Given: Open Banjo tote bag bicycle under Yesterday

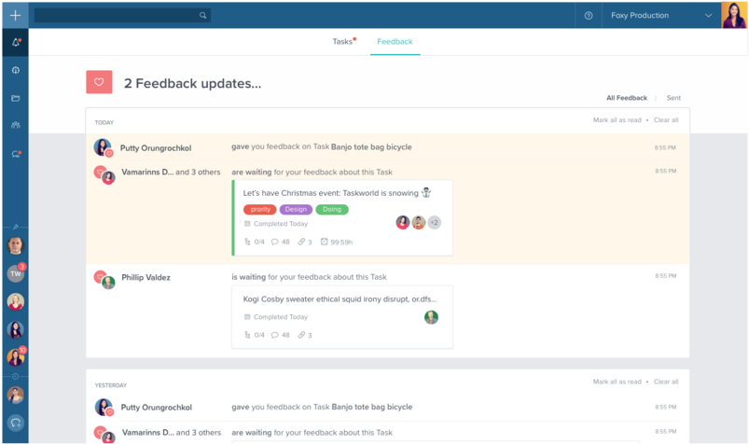Looking at the screenshot, I should click(x=371, y=407).
